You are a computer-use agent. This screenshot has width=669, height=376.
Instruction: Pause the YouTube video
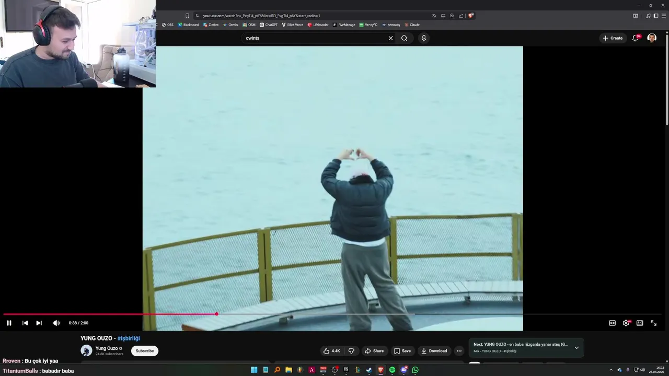point(9,323)
